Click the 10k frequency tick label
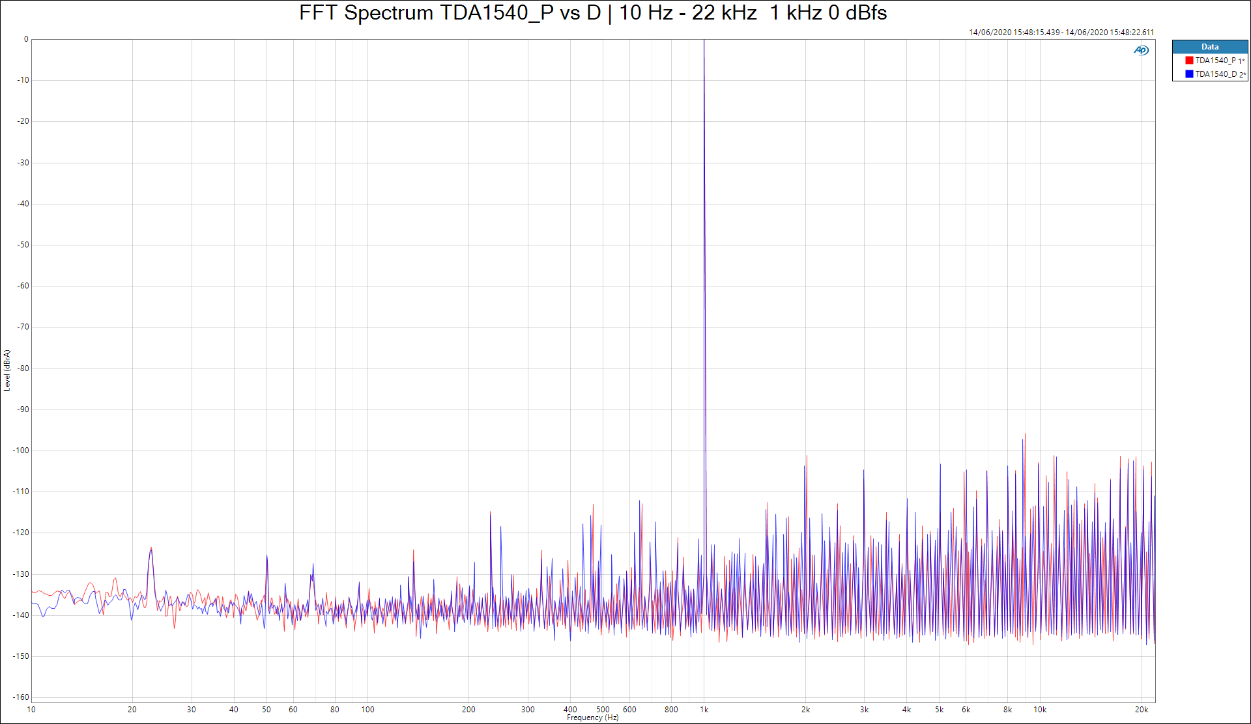Image resolution: width=1251 pixels, height=724 pixels. [1040, 710]
